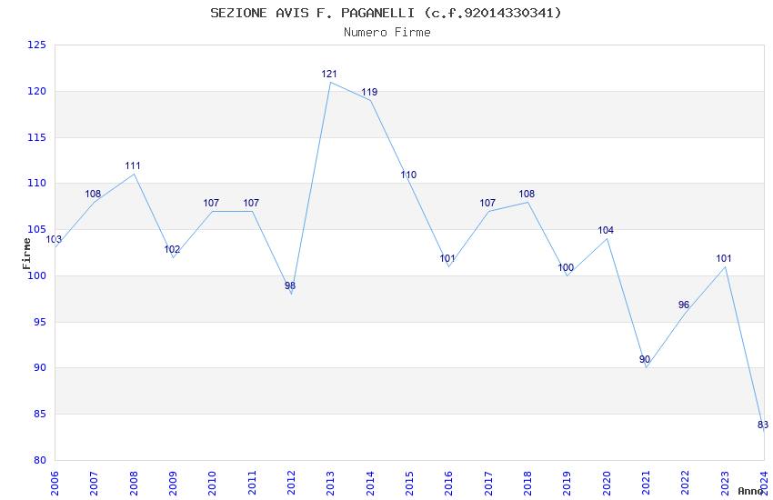This screenshot has width=773, height=500.
Task: Click y-axis tick label 80
Action: (x=39, y=460)
